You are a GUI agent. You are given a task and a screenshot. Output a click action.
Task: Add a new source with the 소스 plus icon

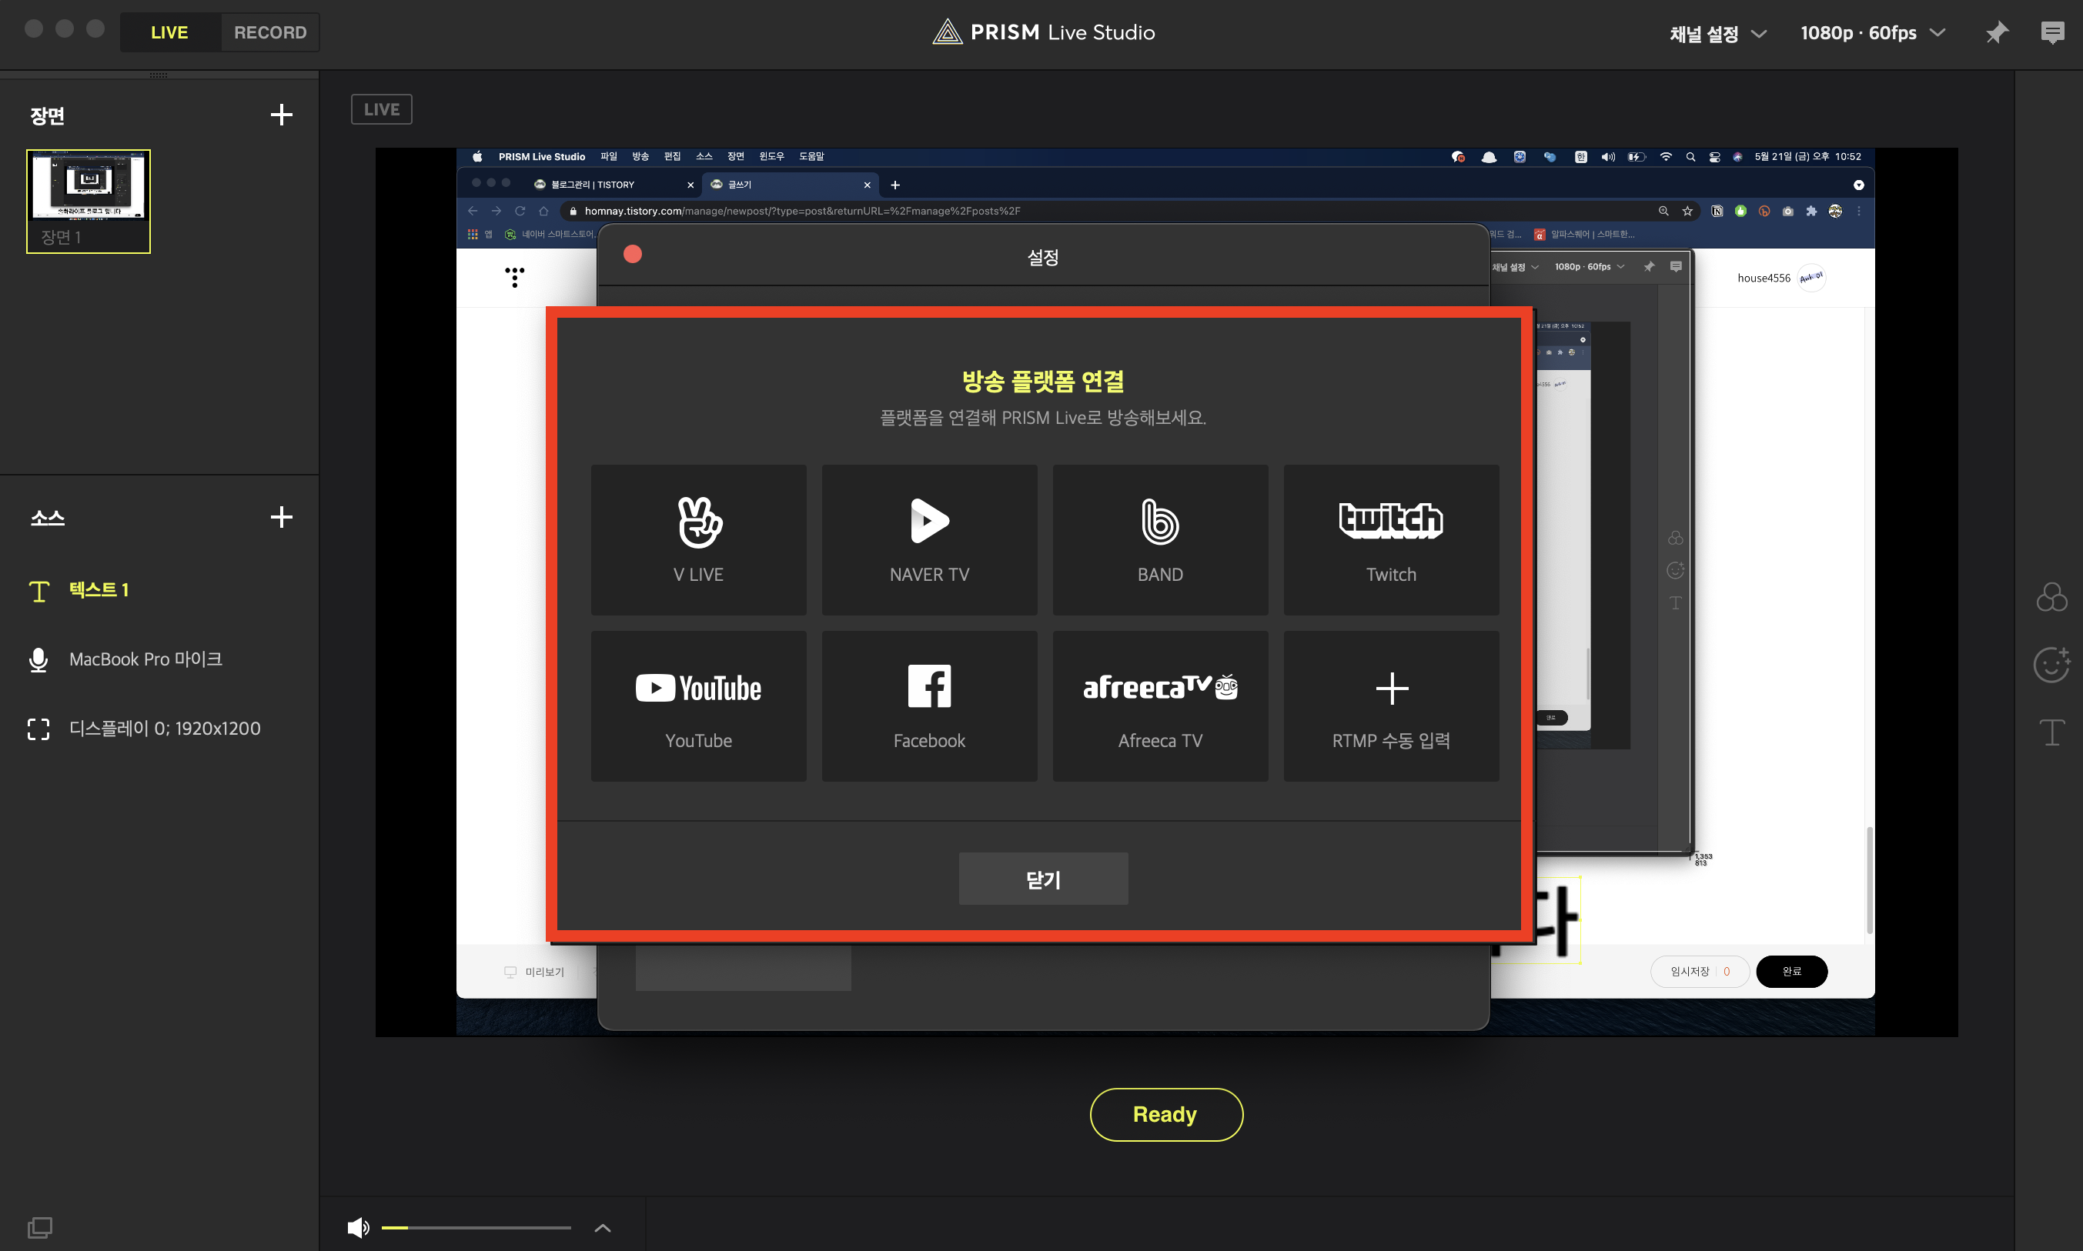[x=281, y=517]
